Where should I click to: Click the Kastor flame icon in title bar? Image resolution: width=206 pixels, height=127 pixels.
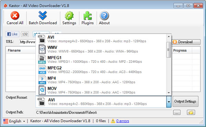pos(5,5)
